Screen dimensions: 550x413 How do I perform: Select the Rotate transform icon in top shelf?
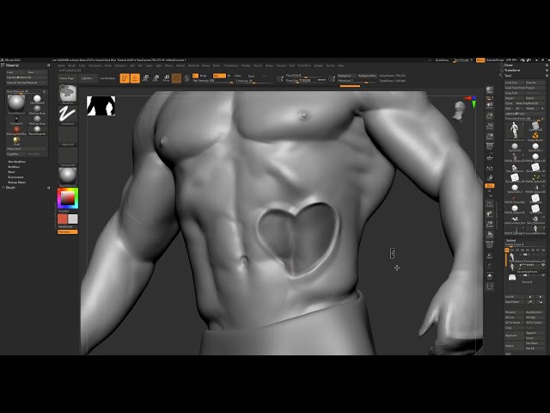point(167,78)
